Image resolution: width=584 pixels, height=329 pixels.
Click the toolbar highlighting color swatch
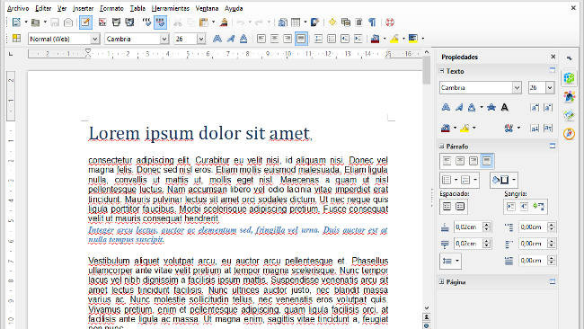pyautogui.click(x=394, y=39)
